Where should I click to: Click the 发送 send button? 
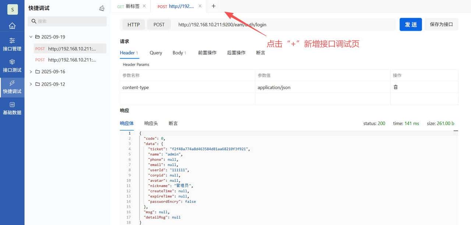[411, 24]
